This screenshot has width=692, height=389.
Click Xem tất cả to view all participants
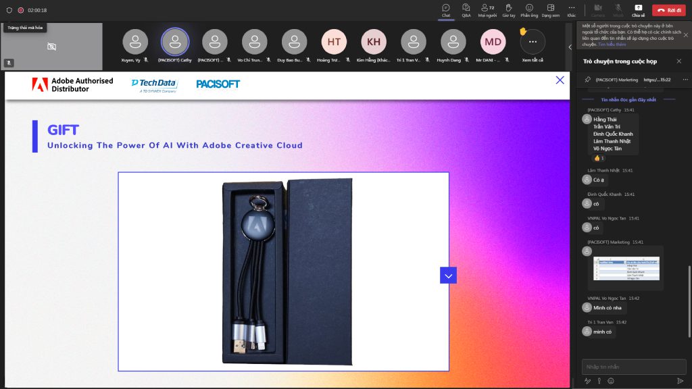click(533, 42)
